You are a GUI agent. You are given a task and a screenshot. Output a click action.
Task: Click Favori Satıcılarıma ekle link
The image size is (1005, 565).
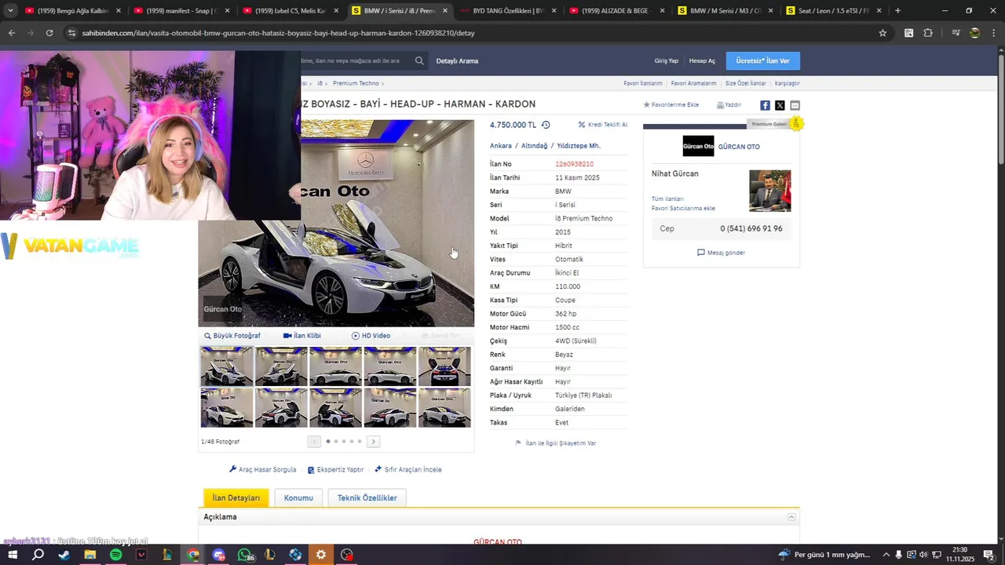pyautogui.click(x=683, y=208)
